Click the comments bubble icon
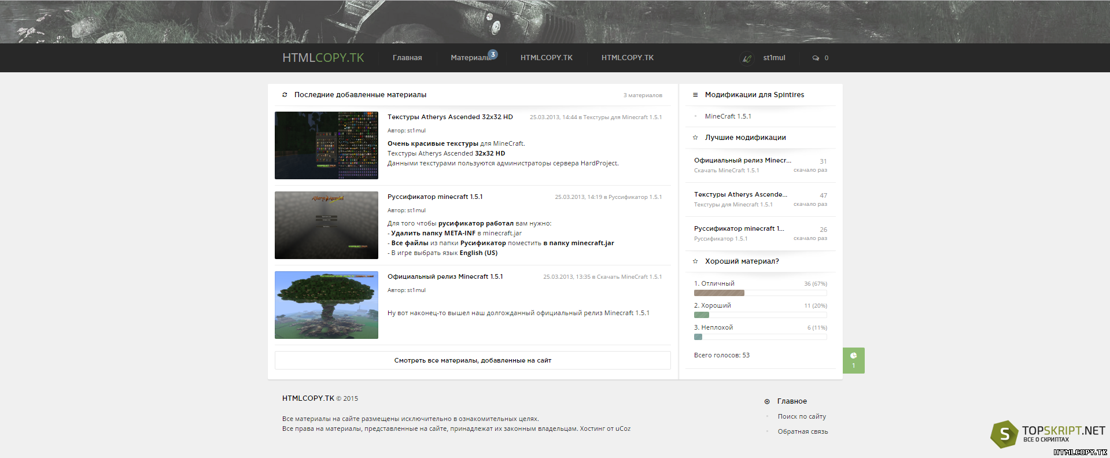Viewport: 1110px width, 458px height. 816,58
